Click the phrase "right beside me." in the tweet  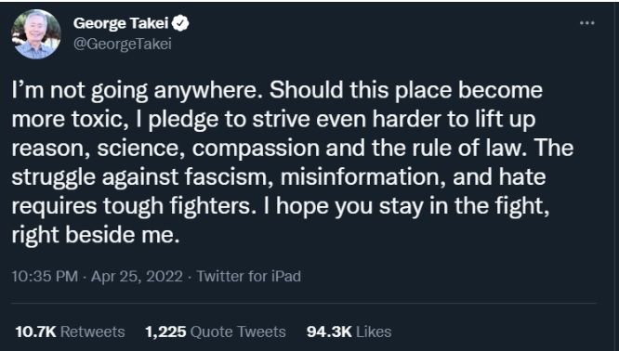point(96,235)
